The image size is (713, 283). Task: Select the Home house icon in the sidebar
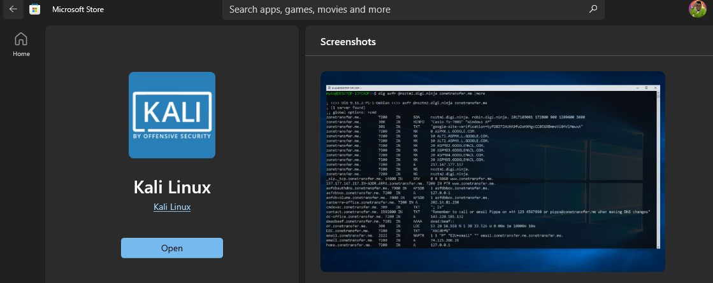click(x=21, y=39)
